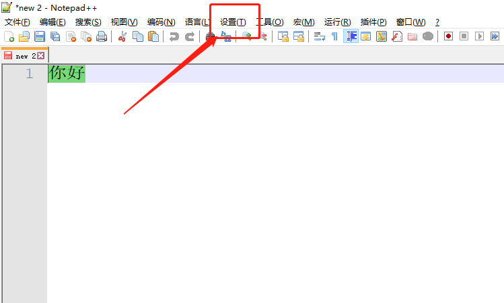Open the Function List panel icon

point(397,36)
